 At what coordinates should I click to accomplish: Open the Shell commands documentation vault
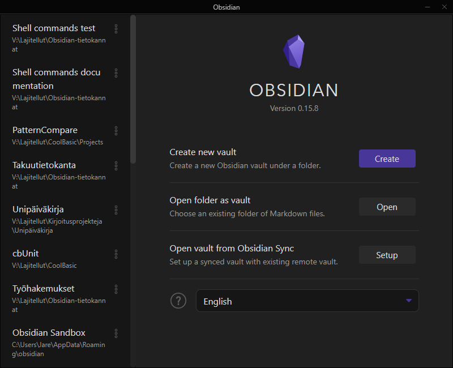click(x=59, y=89)
